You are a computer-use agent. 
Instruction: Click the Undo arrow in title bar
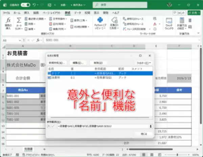(34, 5)
